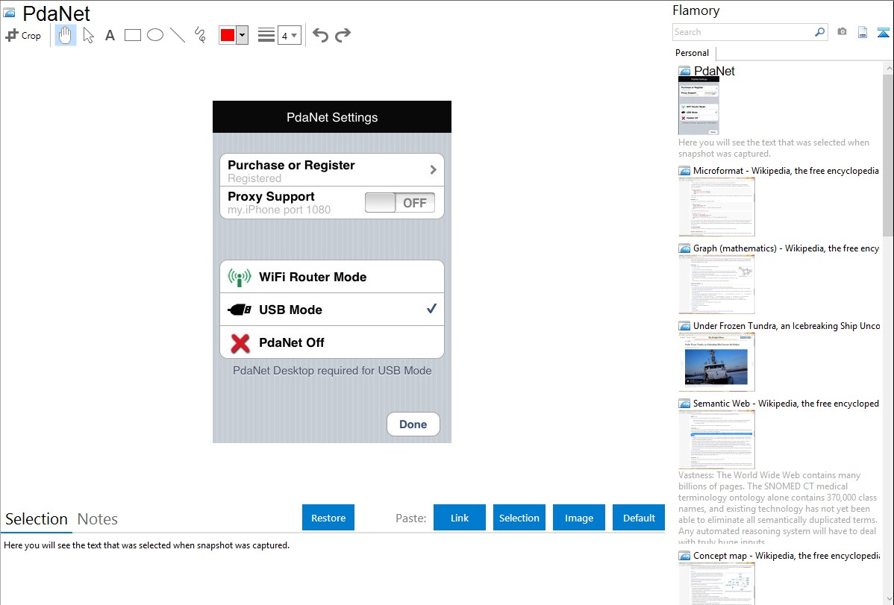Click the Vastness description text
Viewport: 894px width, 605px height.
778,508
